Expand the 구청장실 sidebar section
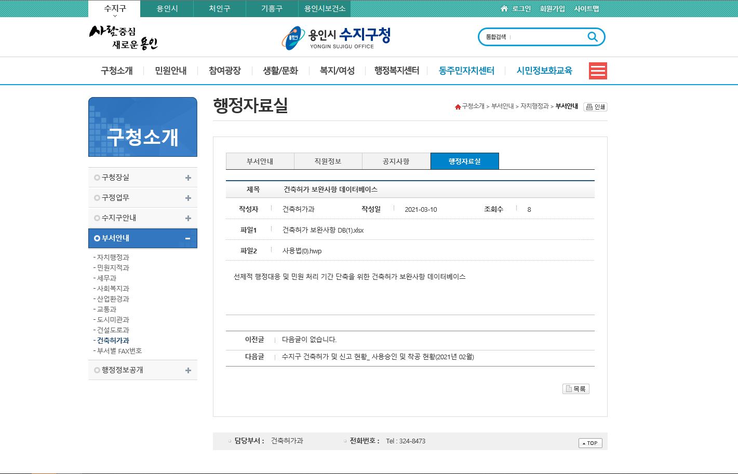The width and height of the screenshot is (738, 474). [x=188, y=178]
